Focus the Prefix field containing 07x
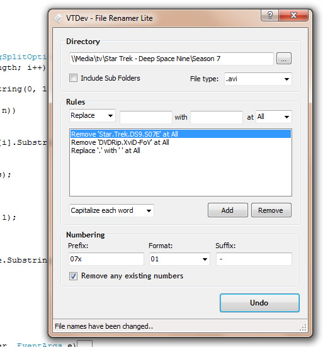The image size is (323, 347). [x=106, y=259]
